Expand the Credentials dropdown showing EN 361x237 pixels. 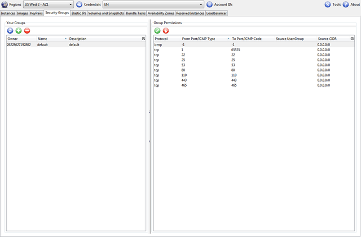tap(152, 5)
